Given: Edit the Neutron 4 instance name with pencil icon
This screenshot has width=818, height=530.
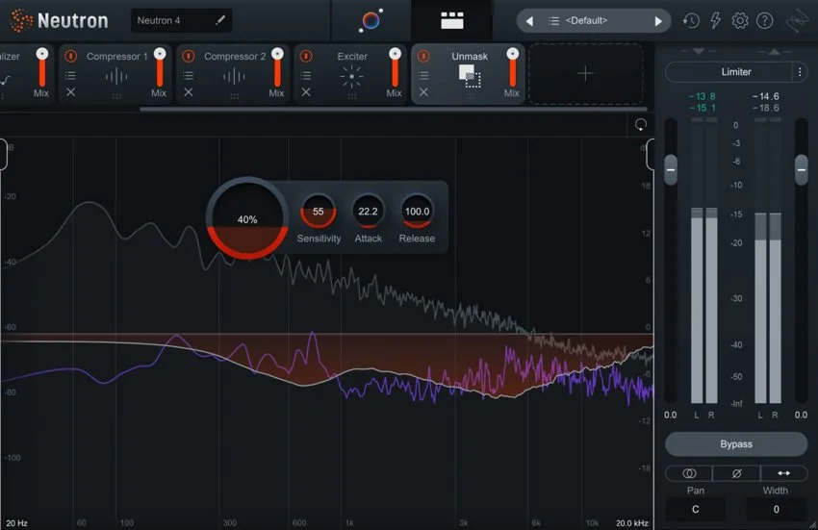Looking at the screenshot, I should pyautogui.click(x=220, y=20).
